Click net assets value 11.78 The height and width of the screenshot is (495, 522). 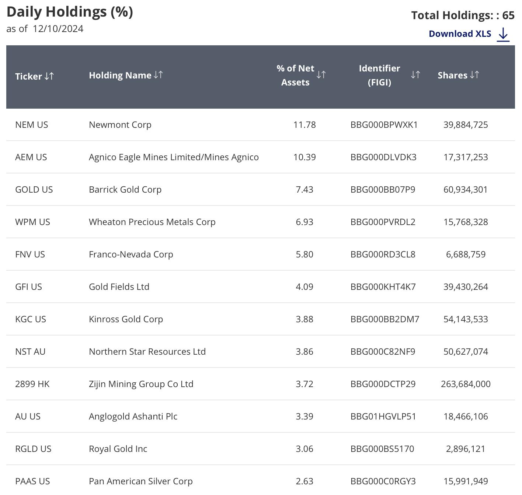(304, 124)
